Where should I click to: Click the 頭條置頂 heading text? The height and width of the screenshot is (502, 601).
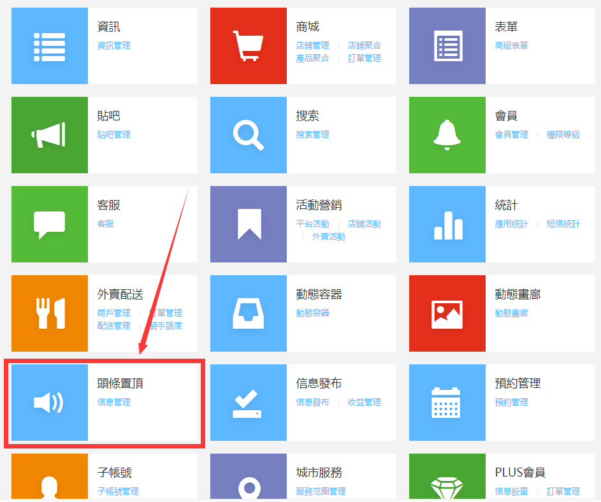pyautogui.click(x=120, y=384)
